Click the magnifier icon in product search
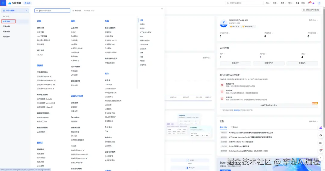 coord(37,10)
